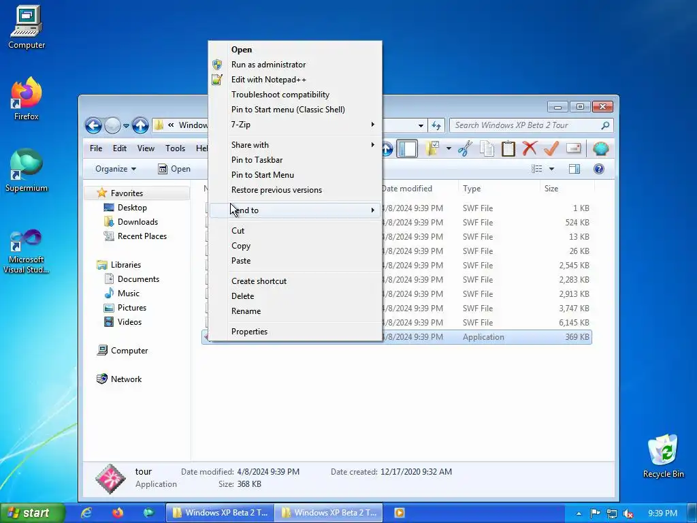This screenshot has height=523, width=697.
Task: Open the recent pages dropdown arrow
Action: click(x=126, y=126)
